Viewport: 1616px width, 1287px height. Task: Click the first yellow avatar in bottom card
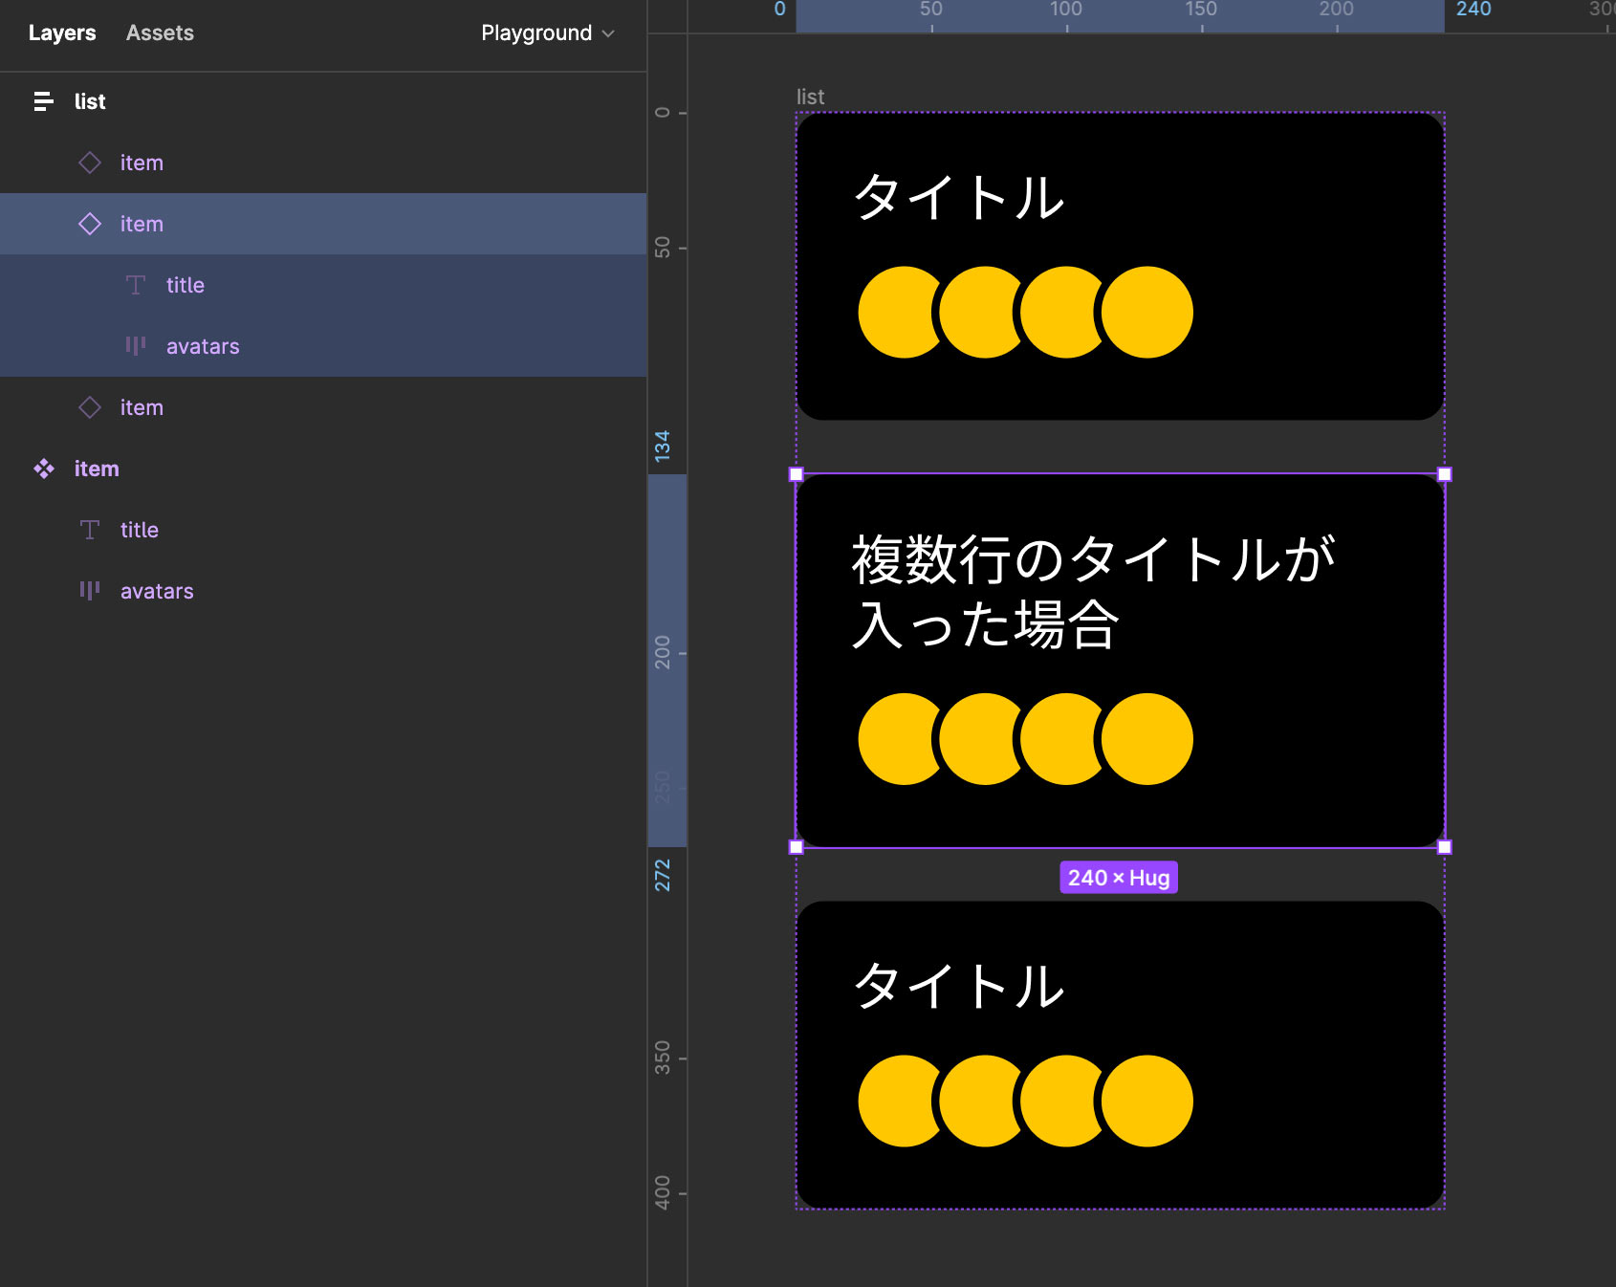[896, 1102]
